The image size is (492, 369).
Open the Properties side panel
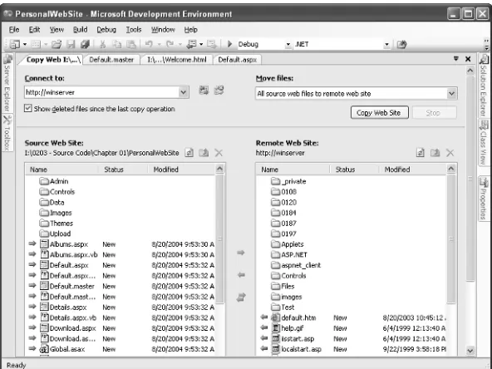tap(485, 199)
